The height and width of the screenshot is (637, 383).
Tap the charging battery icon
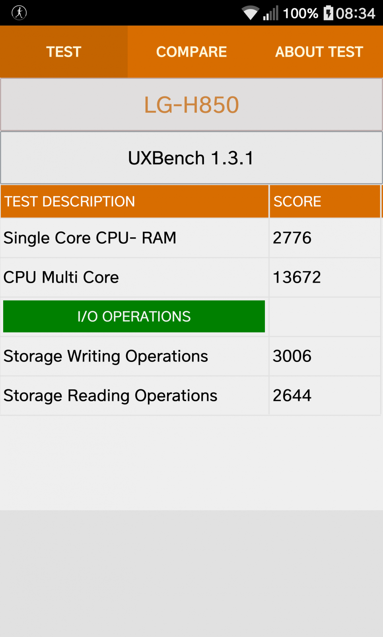pos(329,13)
